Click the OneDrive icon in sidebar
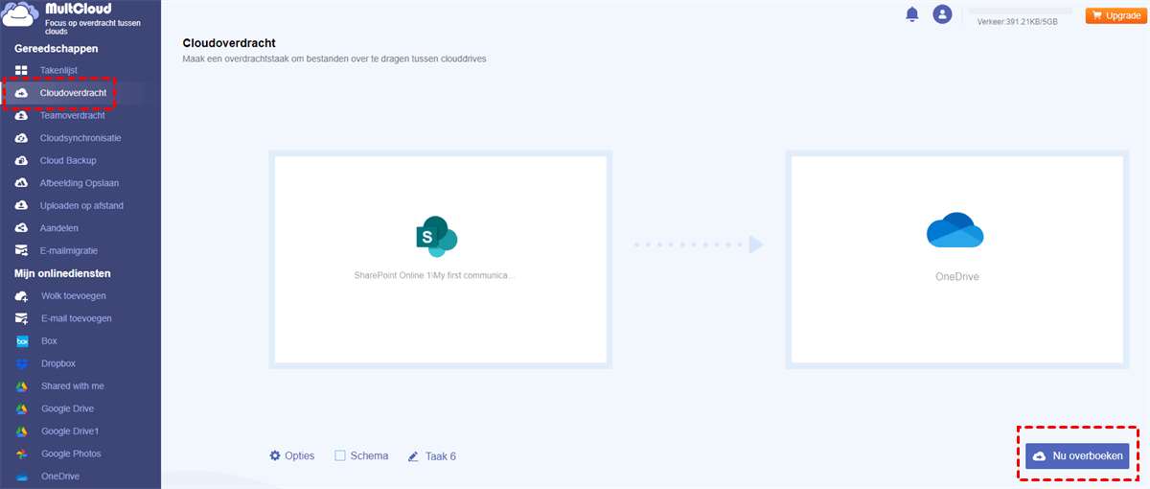 coord(21,477)
